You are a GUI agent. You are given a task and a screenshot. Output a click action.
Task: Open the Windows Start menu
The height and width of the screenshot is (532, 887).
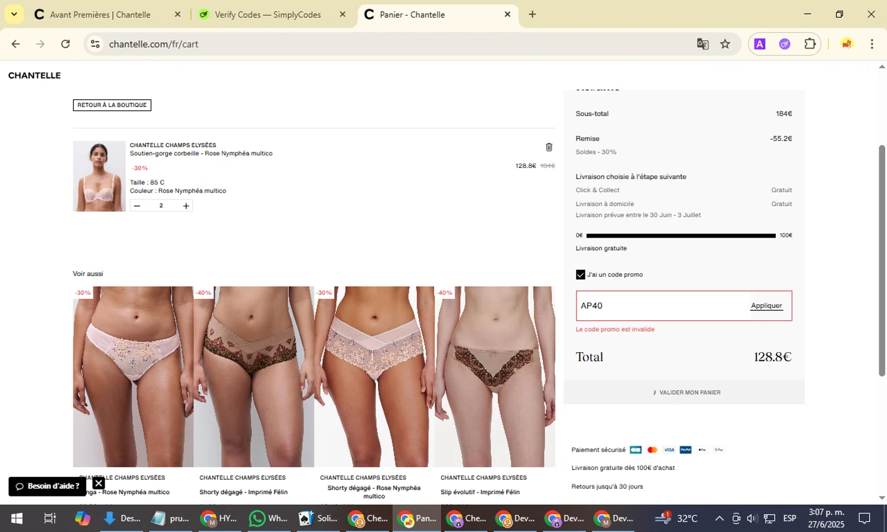(17, 518)
